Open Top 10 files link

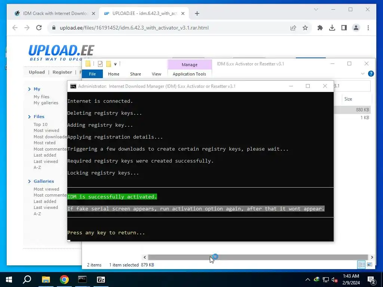(40, 124)
